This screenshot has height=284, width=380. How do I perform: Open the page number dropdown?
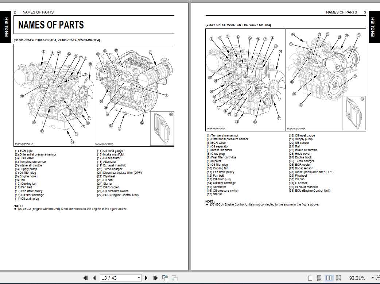(x=138, y=278)
